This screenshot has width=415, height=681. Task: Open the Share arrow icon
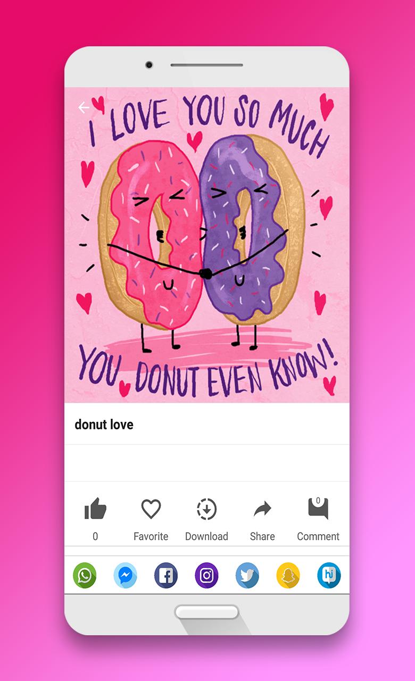point(262,510)
